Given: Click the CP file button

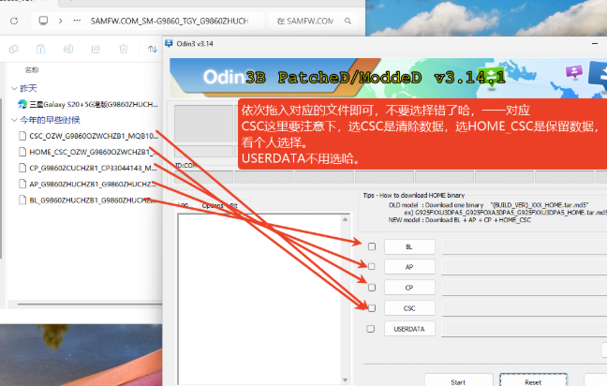Looking at the screenshot, I should tap(409, 288).
